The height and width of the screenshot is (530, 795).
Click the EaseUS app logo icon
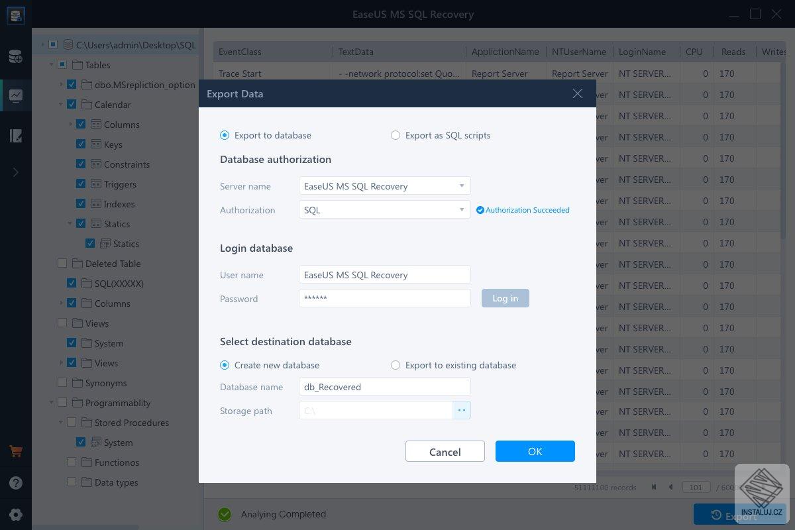[15, 15]
